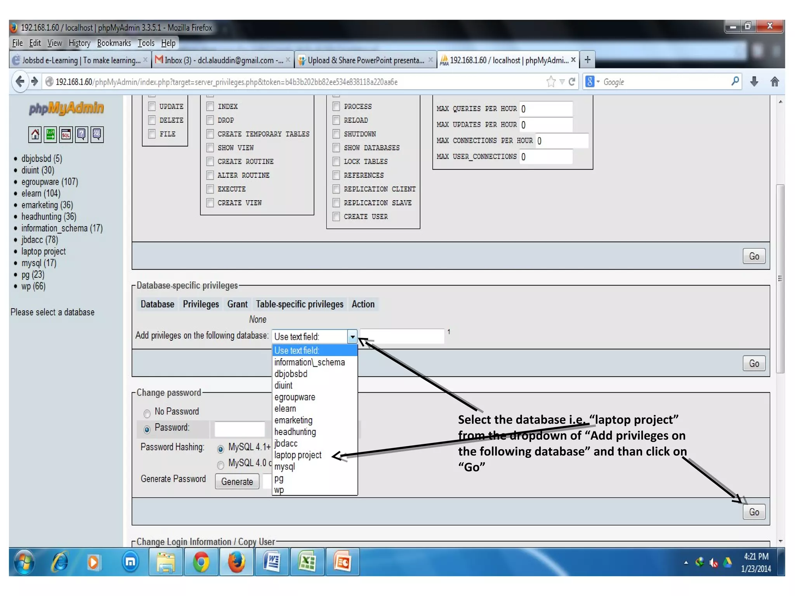Click the sidebar Log out exit icon

click(x=50, y=135)
